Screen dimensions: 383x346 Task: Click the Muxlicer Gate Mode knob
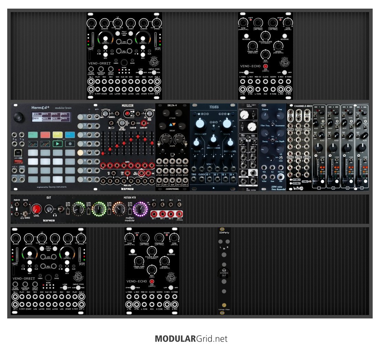[x=149, y=113]
